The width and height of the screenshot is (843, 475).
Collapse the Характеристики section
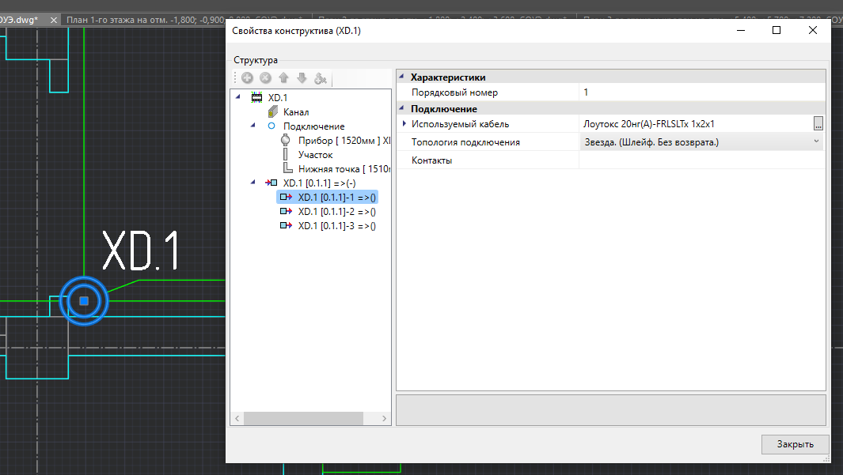[x=401, y=77]
